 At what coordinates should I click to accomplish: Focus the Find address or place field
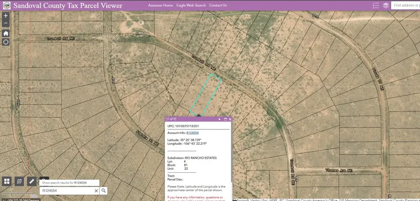pos(406,5)
